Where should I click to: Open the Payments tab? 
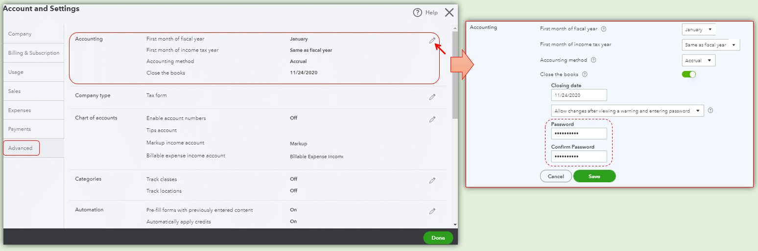point(33,129)
